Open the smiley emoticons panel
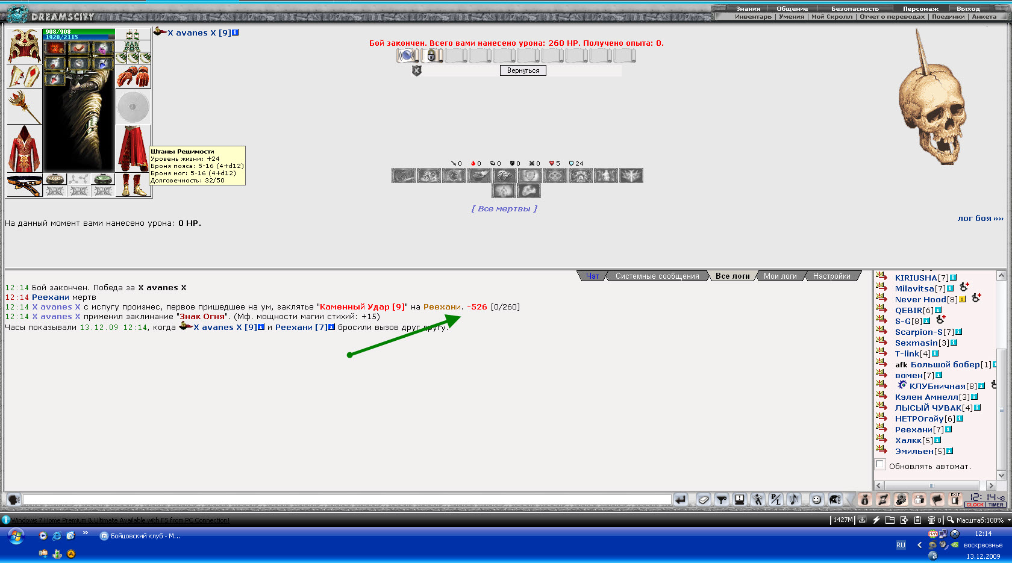This screenshot has width=1012, height=563. [816, 499]
